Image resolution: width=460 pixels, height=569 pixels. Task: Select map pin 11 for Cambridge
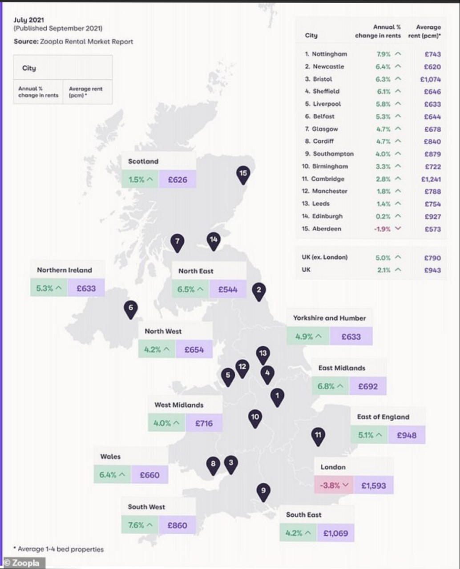[x=318, y=437]
